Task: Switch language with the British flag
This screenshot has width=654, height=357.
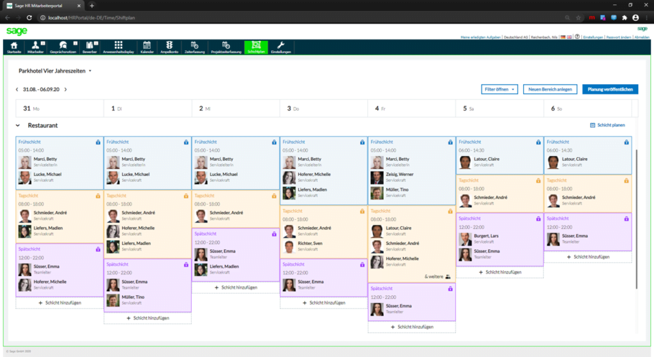Action: tap(569, 37)
